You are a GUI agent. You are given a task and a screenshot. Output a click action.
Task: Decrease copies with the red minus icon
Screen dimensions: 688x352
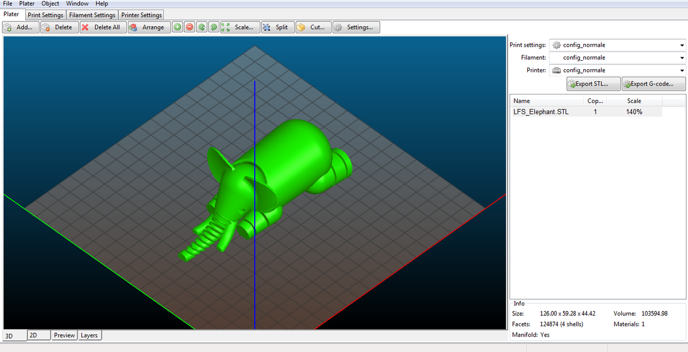point(190,27)
